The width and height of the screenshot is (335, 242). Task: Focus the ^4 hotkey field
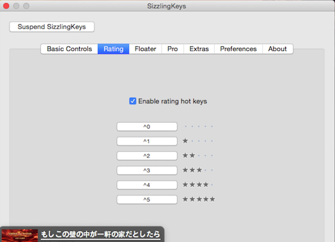pos(147,185)
